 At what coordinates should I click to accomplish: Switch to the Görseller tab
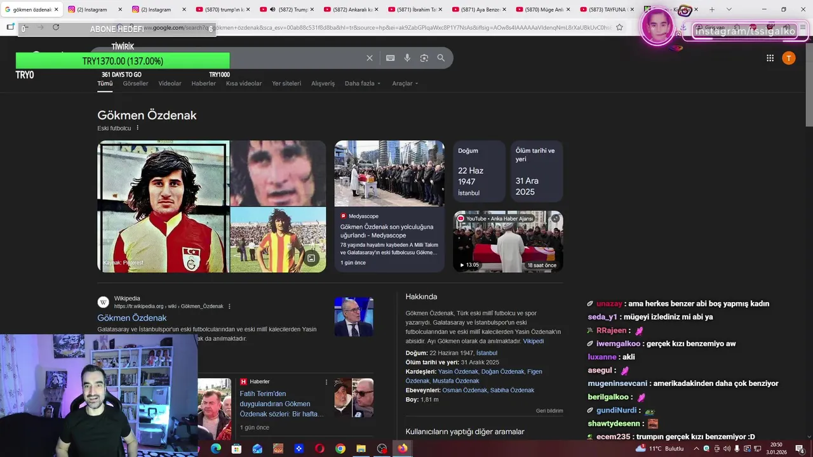click(x=135, y=83)
